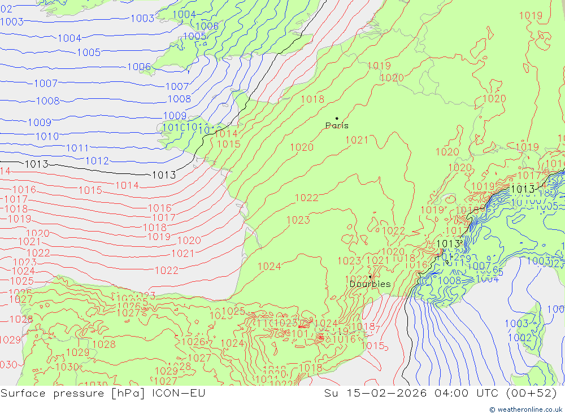Select the date 'Su 15-02-2026'

tap(375, 393)
